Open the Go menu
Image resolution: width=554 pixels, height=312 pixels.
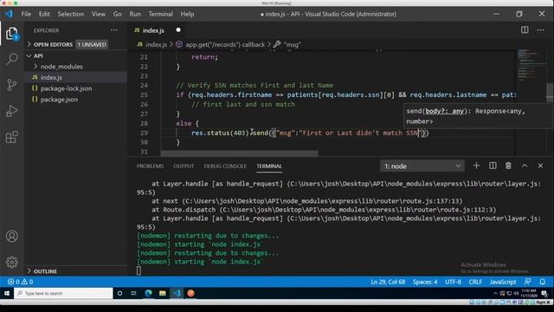pyautogui.click(x=118, y=14)
